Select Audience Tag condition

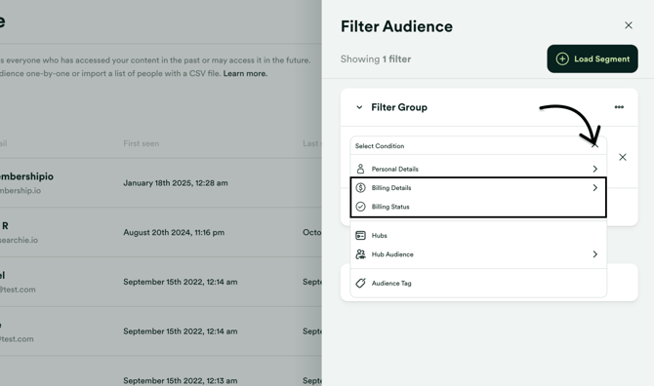(478, 283)
